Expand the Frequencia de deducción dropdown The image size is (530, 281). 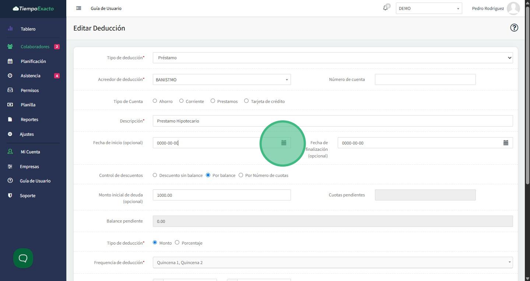pyautogui.click(x=333, y=263)
